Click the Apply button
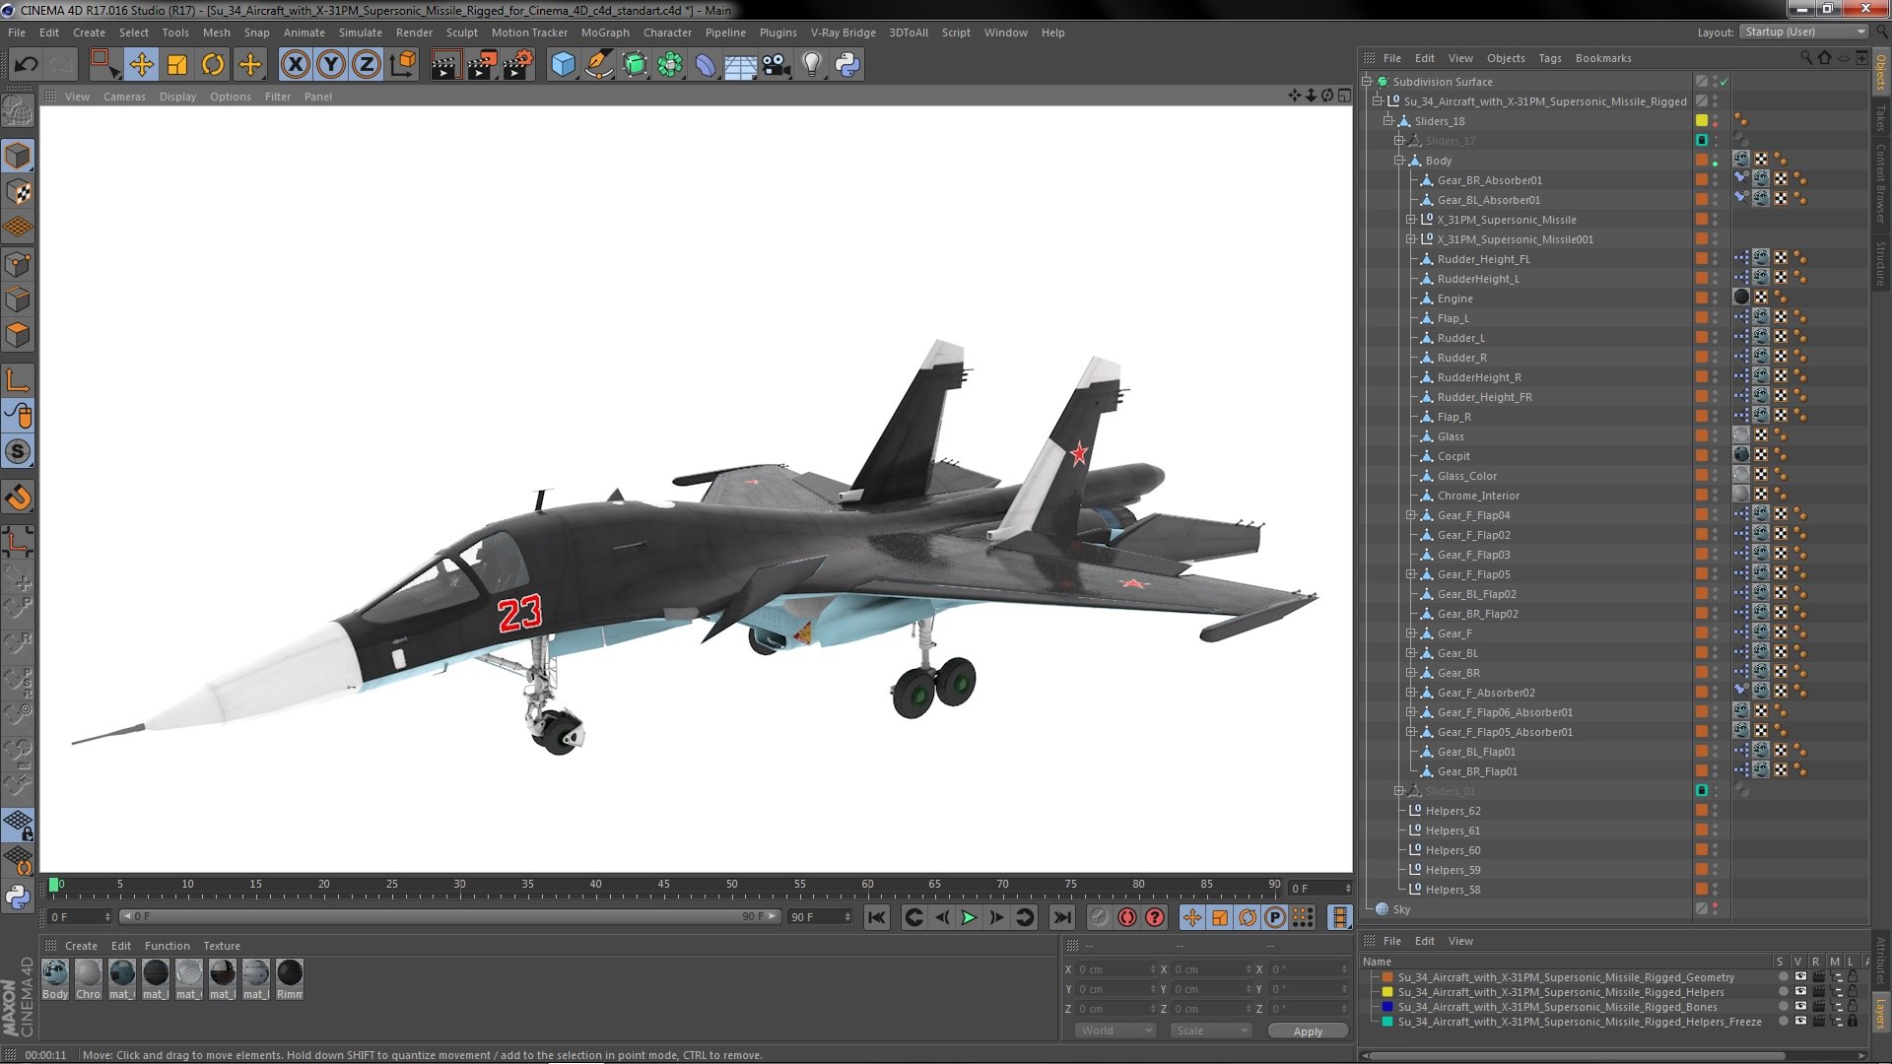1892x1064 pixels. click(1308, 1031)
